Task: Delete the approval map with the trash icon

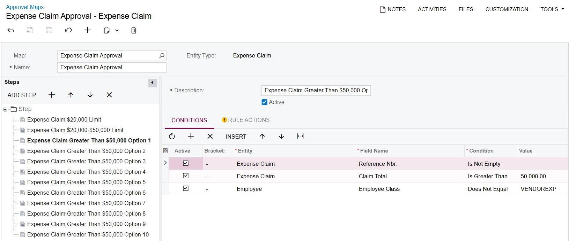Action: click(x=134, y=30)
